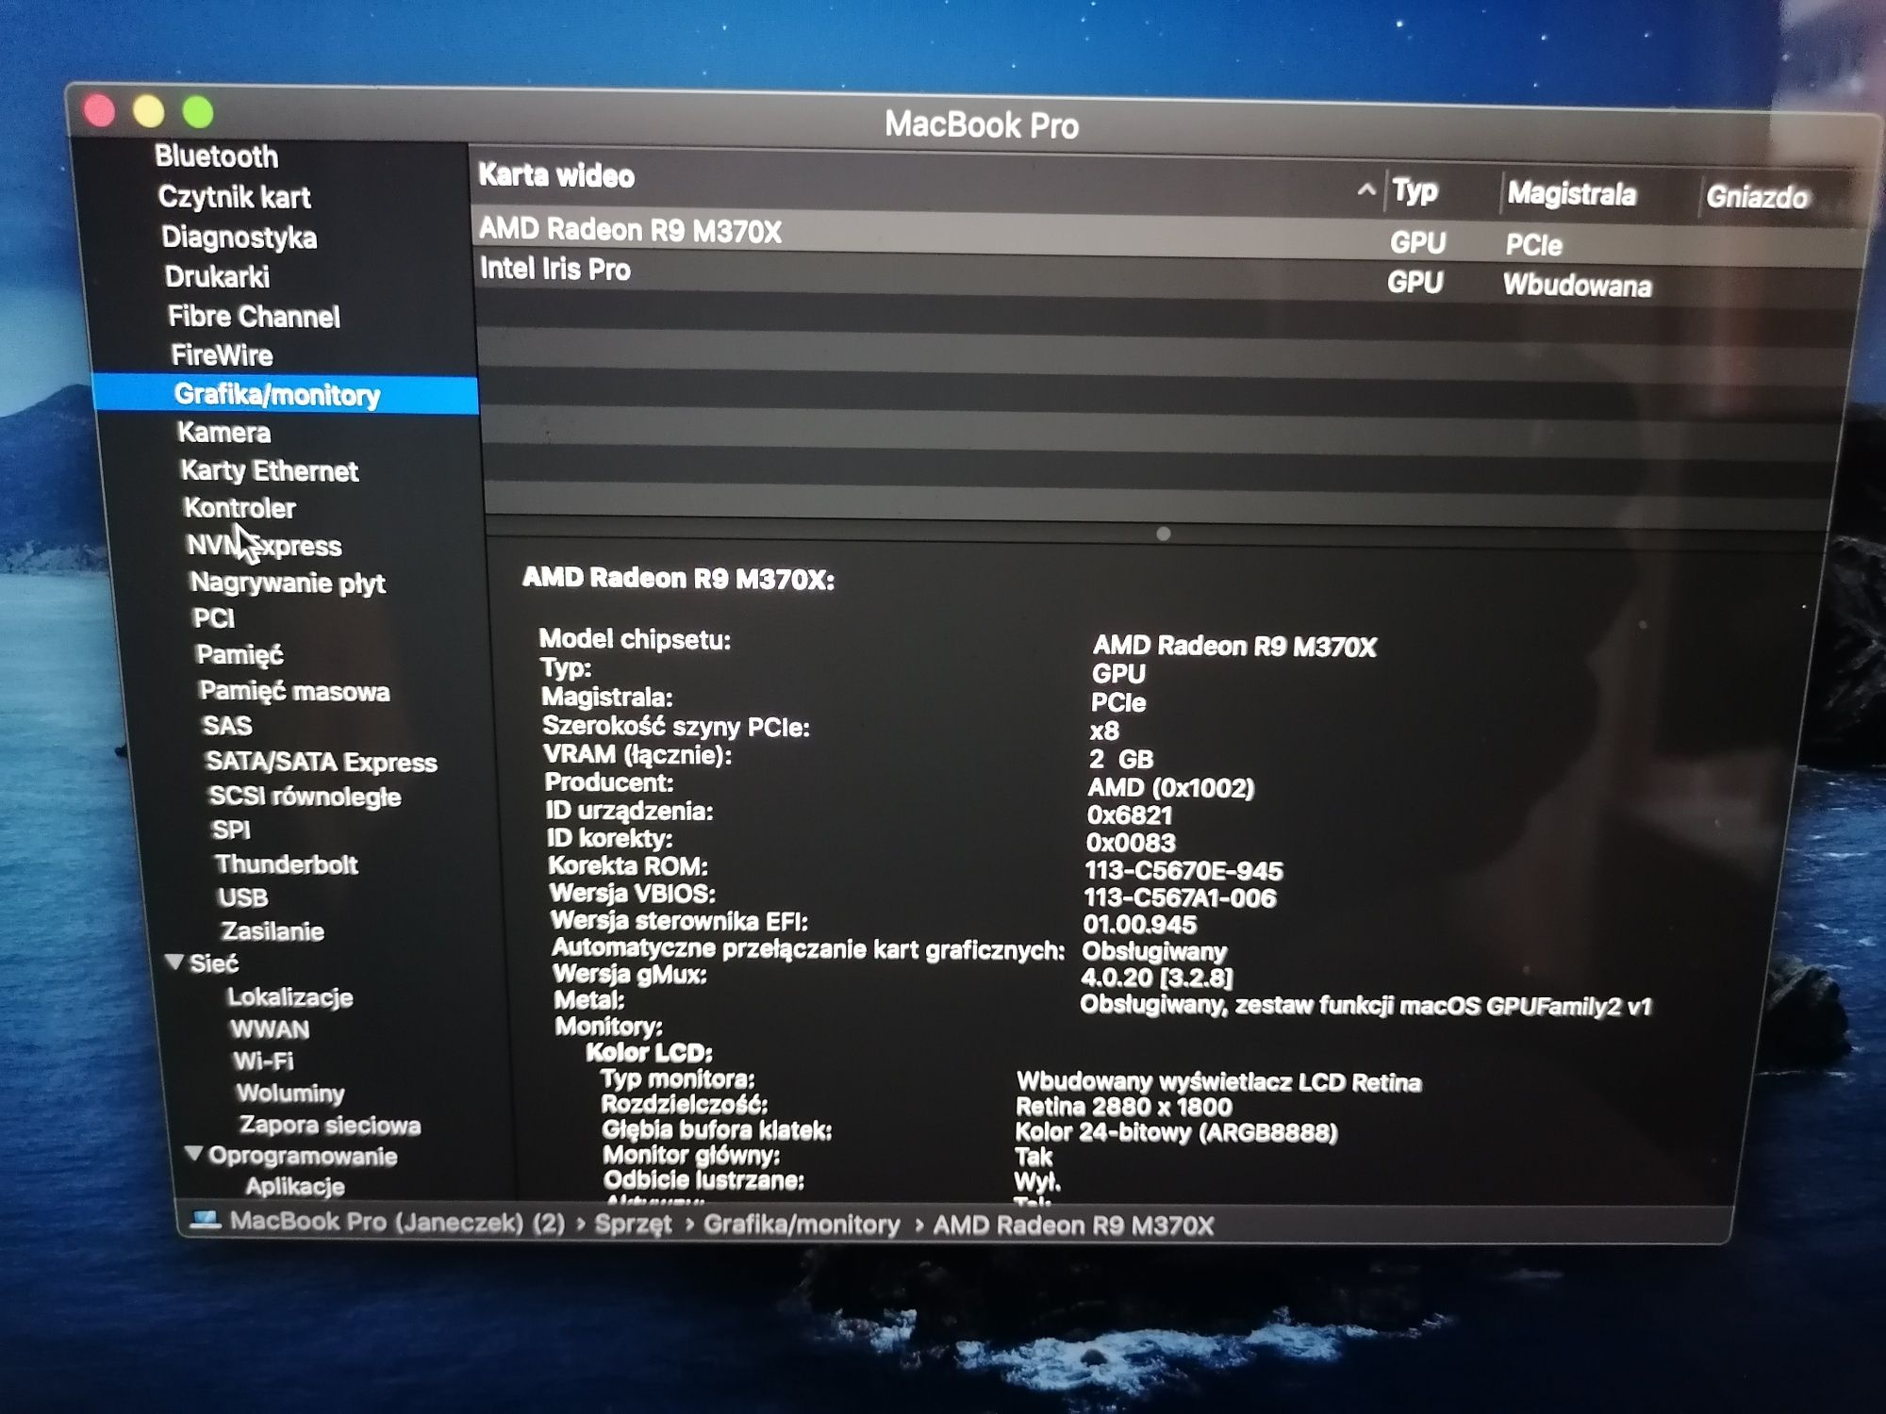Image resolution: width=1886 pixels, height=1414 pixels.
Task: Select Aplikacje under Oprogramowanie
Action: point(295,1187)
